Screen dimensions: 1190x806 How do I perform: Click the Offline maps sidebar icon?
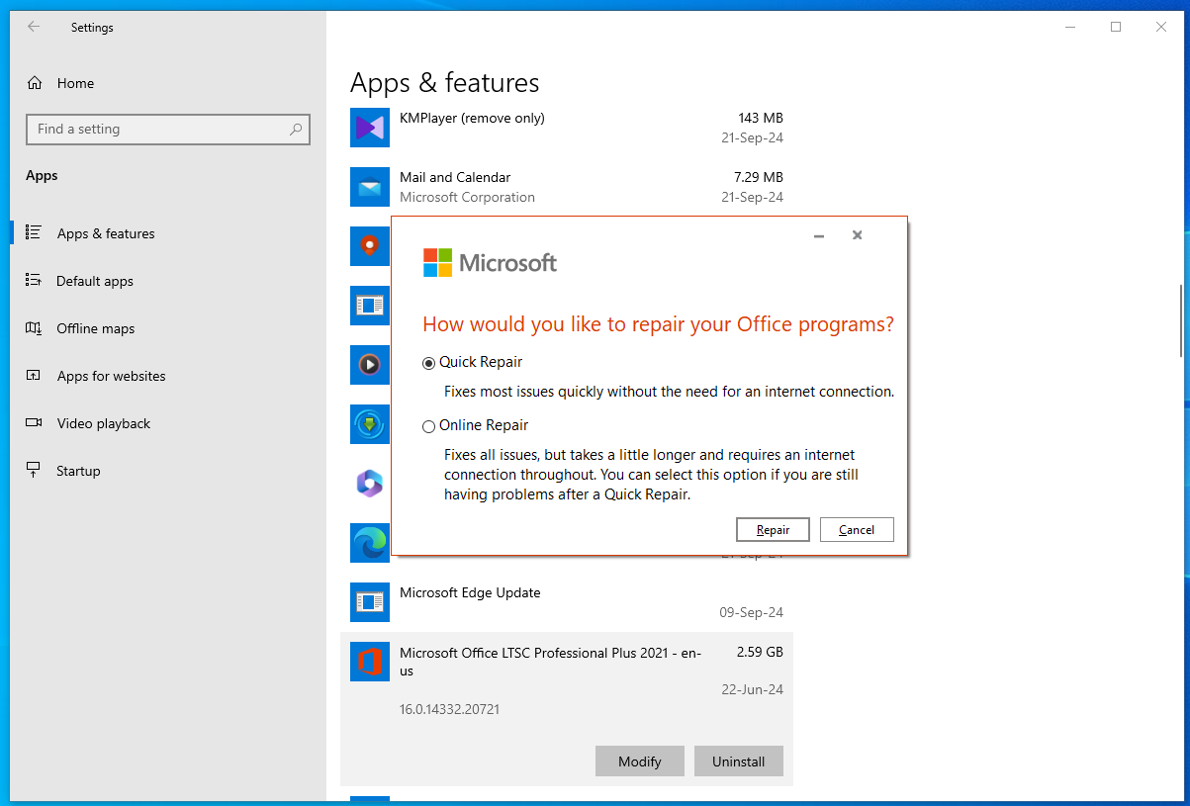point(34,328)
